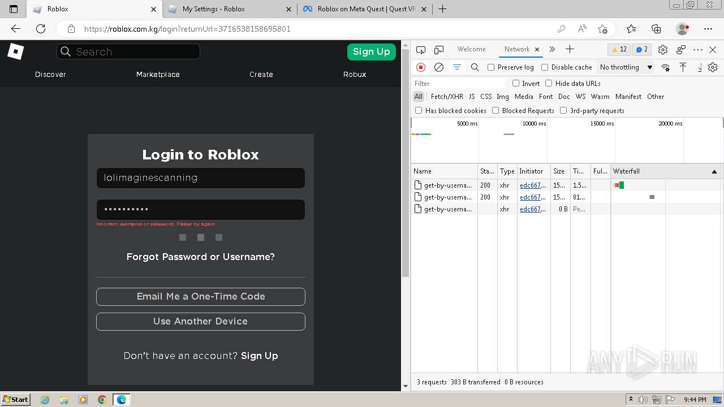
Task: Toggle the filter bar icon
Action: click(457, 67)
